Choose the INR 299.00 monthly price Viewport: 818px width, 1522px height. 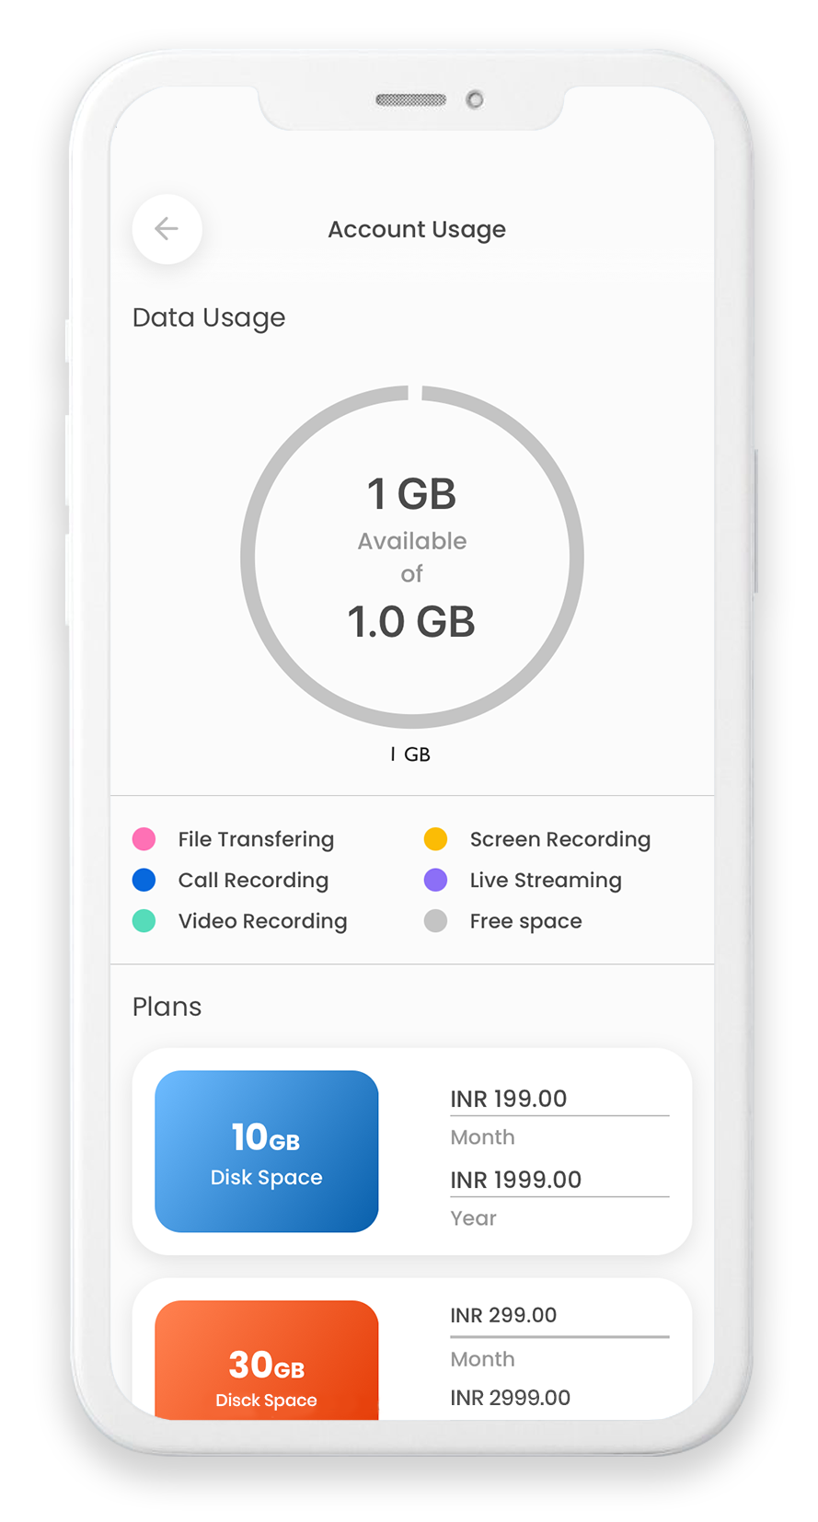[503, 1315]
